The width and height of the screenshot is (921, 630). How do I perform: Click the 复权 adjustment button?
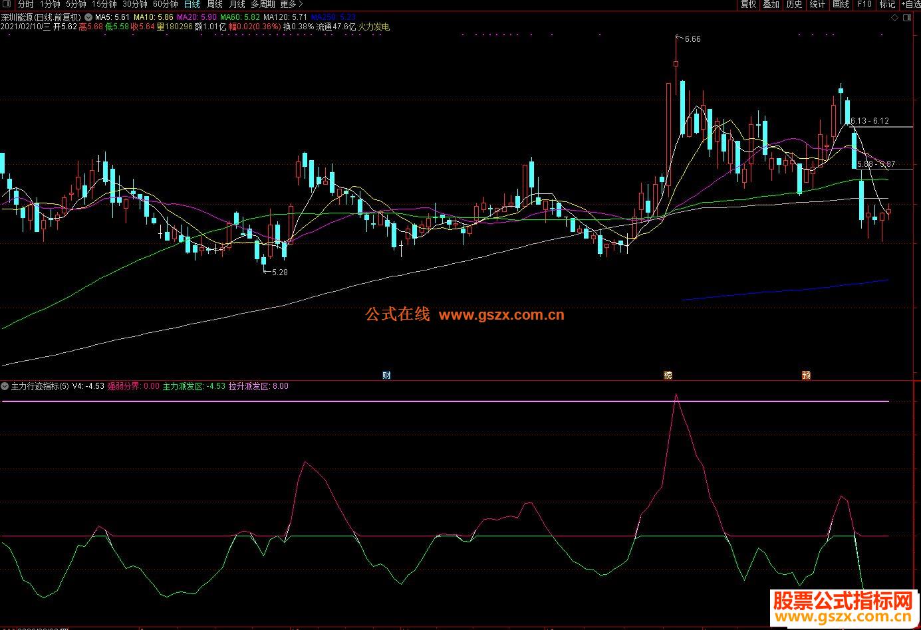(x=748, y=5)
